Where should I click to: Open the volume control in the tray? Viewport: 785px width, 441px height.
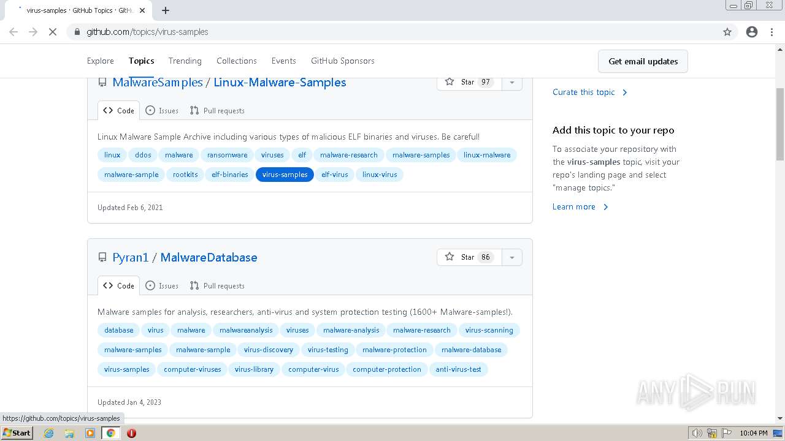tap(697, 433)
